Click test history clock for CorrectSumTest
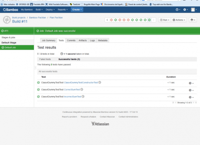The image size is (200, 145). [x=82, y=90]
